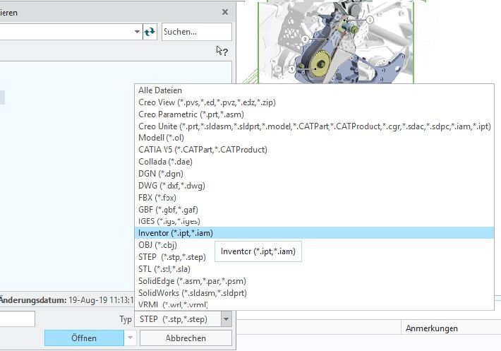The image size is (501, 351).
Task: Select SolidWorks (*.sldasm,*.sldprt) file type
Action: click(x=203, y=292)
